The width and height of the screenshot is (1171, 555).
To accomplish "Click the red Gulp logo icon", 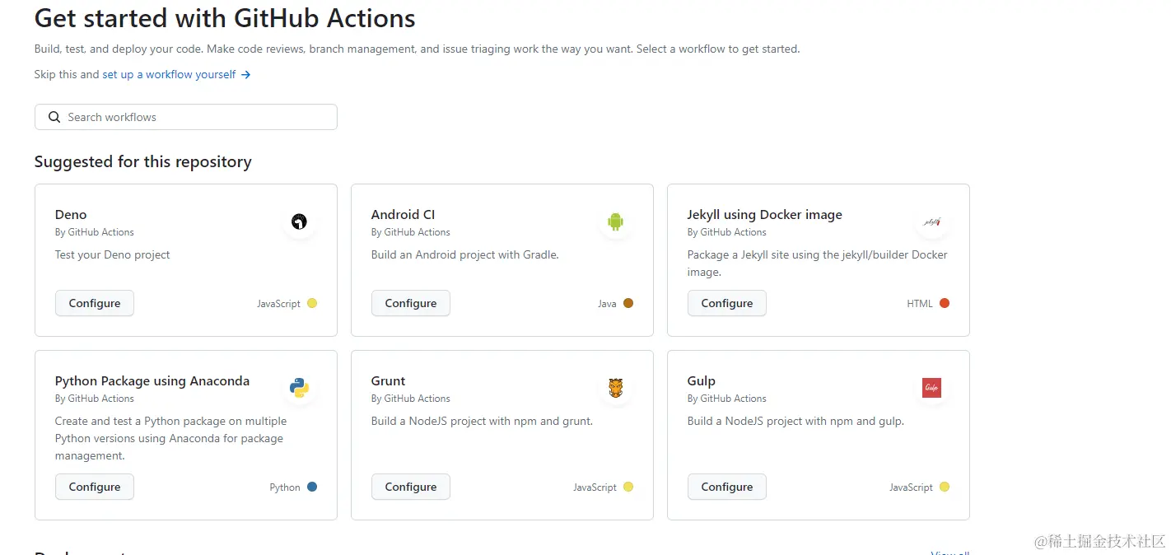I will tap(931, 388).
